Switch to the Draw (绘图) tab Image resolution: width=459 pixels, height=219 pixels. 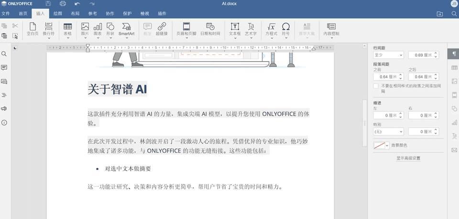click(58, 13)
